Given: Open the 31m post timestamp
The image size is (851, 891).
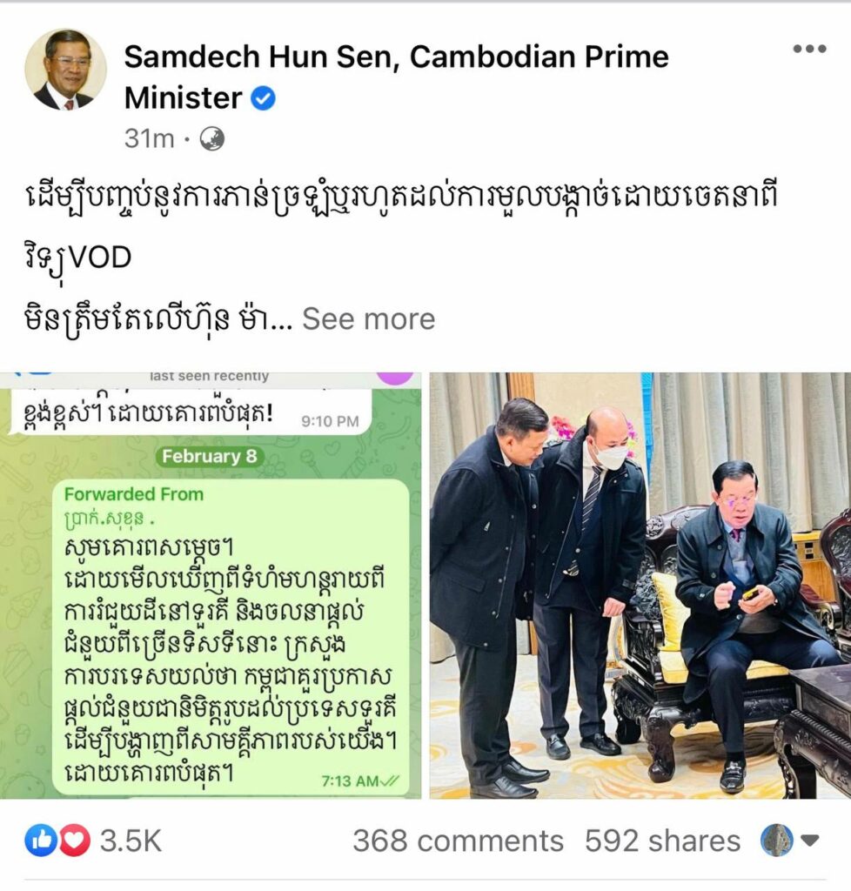Looking at the screenshot, I should (x=149, y=138).
